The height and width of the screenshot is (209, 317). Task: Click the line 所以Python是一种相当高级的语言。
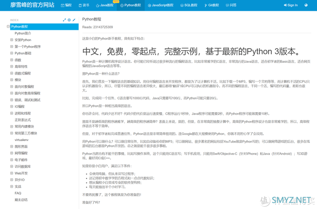click(x=107, y=106)
